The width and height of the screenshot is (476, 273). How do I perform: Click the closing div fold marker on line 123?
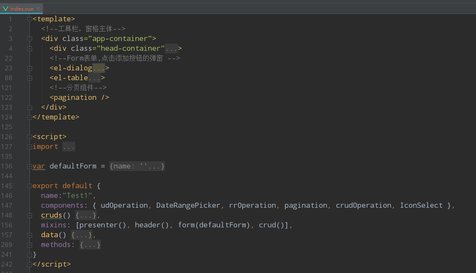click(29, 107)
